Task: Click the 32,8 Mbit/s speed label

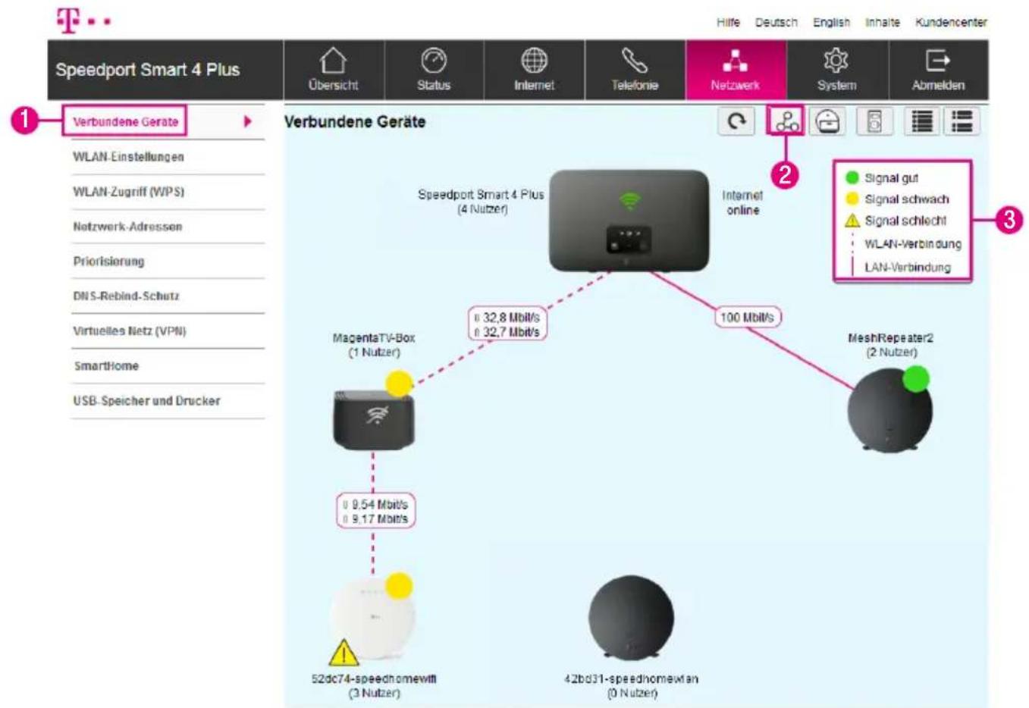Action: coord(507,324)
